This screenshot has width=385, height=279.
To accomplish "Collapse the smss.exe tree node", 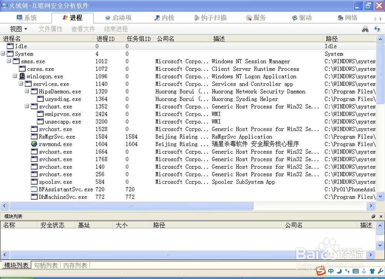I will point(9,61).
